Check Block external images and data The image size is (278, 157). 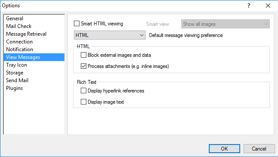pos(83,55)
